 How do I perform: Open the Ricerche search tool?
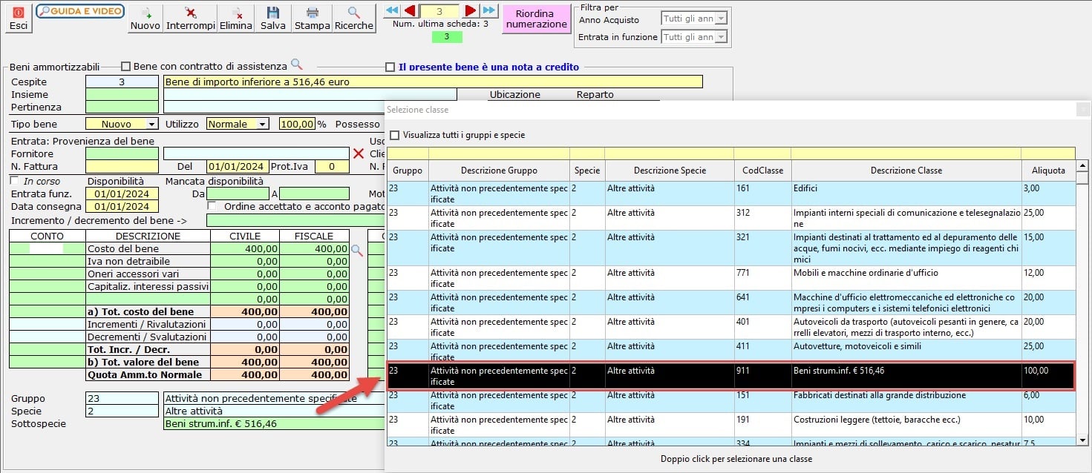(354, 19)
